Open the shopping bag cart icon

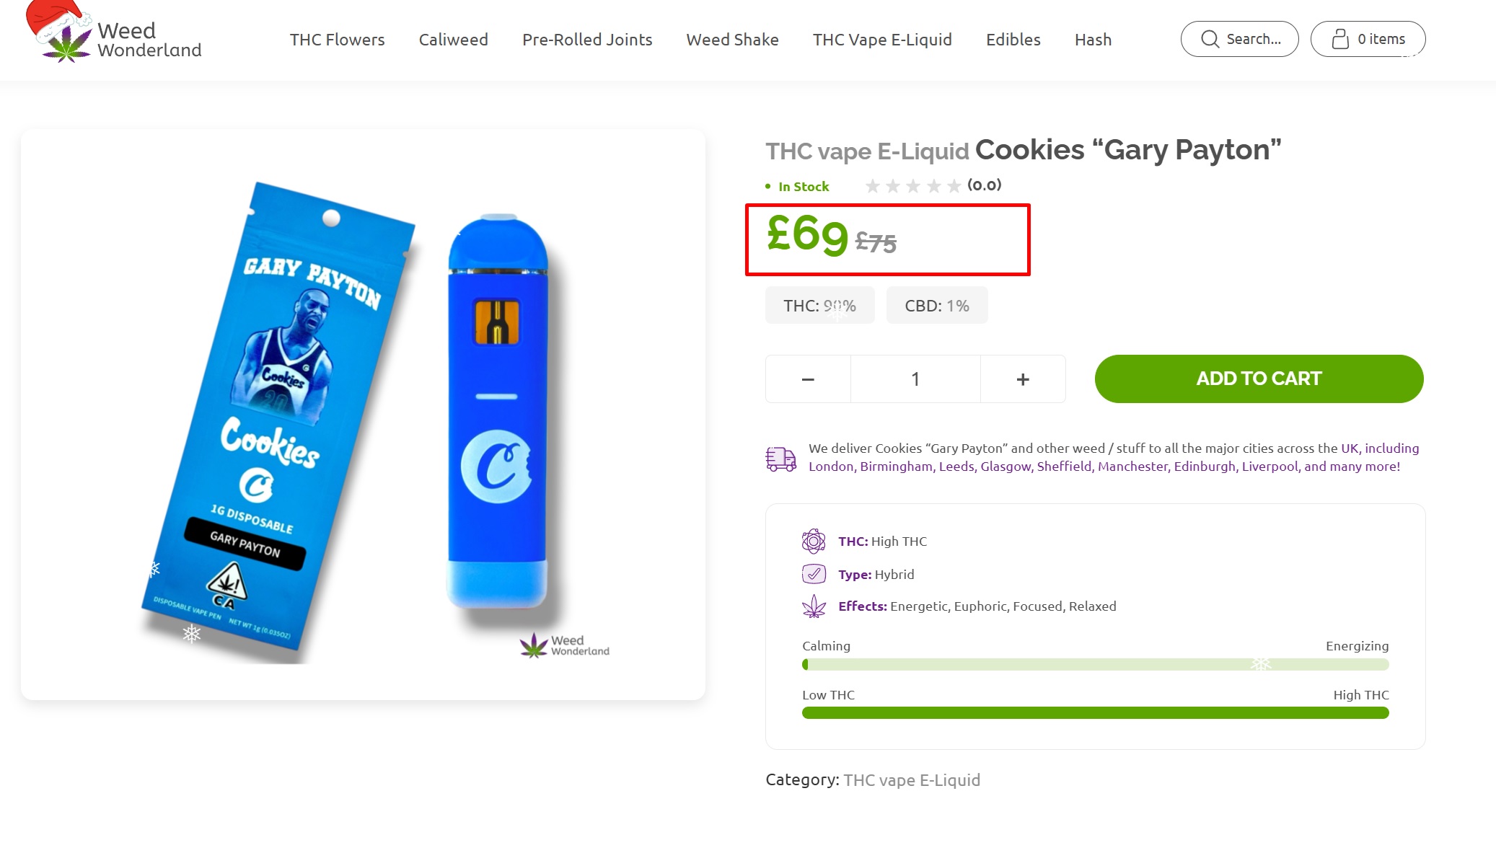click(x=1339, y=39)
